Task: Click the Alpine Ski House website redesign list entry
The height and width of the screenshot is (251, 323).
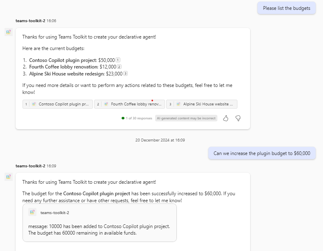Action: coord(76,74)
